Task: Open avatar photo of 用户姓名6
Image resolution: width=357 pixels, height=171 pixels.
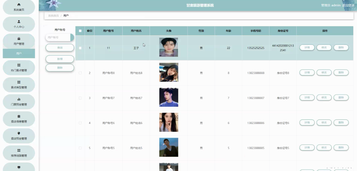Action: pos(168,122)
